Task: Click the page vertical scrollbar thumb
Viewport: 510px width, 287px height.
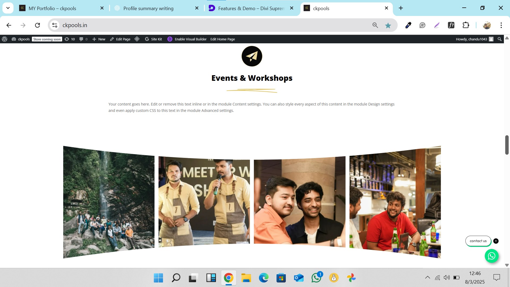Action: [x=507, y=145]
